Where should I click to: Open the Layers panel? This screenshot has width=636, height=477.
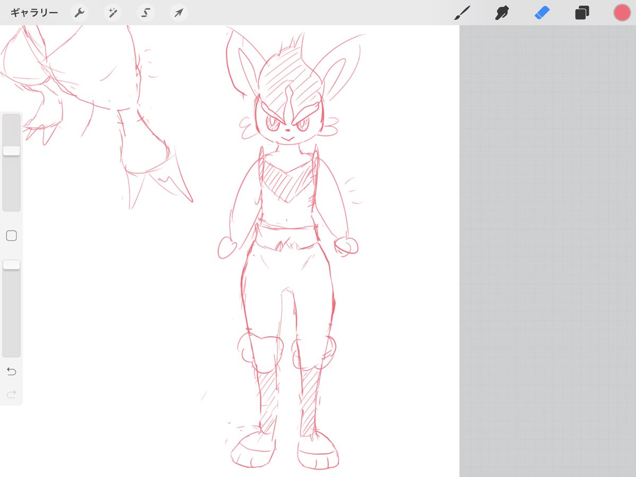[582, 13]
